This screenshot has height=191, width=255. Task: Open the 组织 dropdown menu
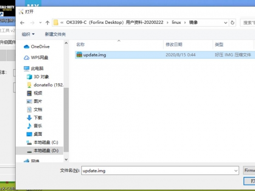click(x=34, y=34)
